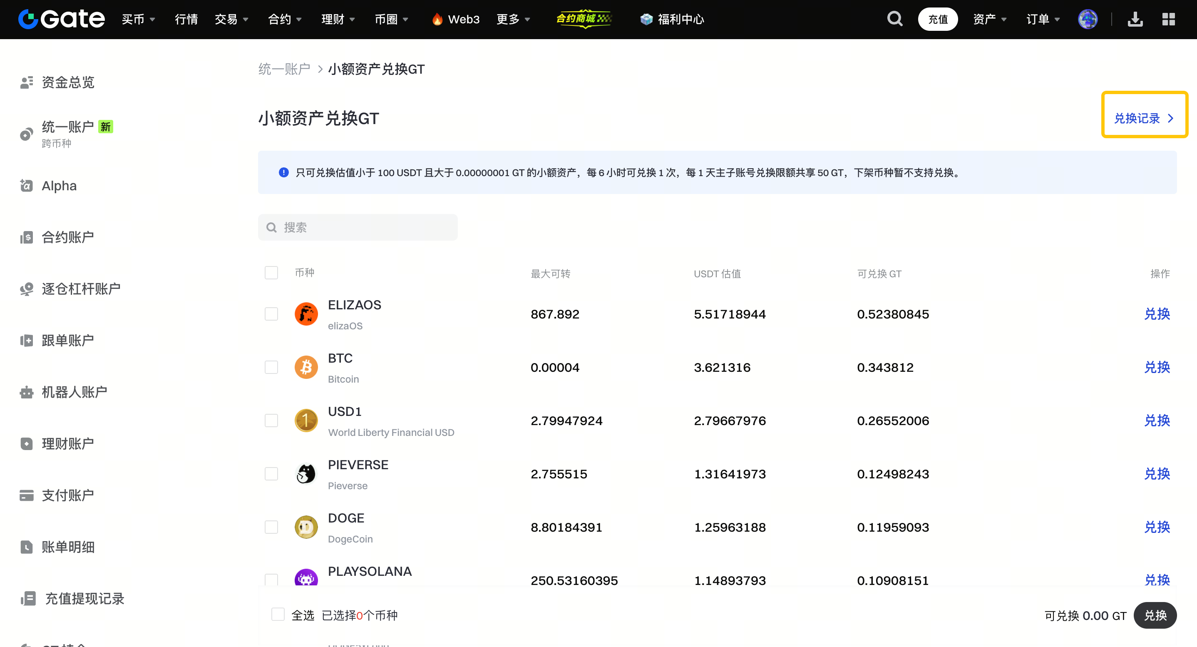Expand the 资产 dropdown menu
The height and width of the screenshot is (647, 1197).
pyautogui.click(x=989, y=19)
